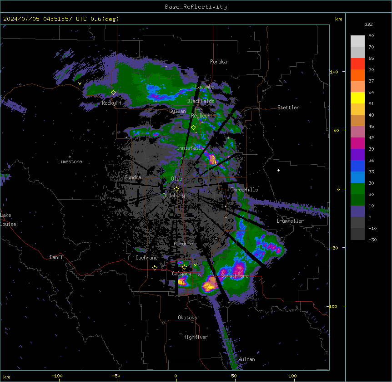
Task: Select the Limestone label
Action: coord(70,162)
